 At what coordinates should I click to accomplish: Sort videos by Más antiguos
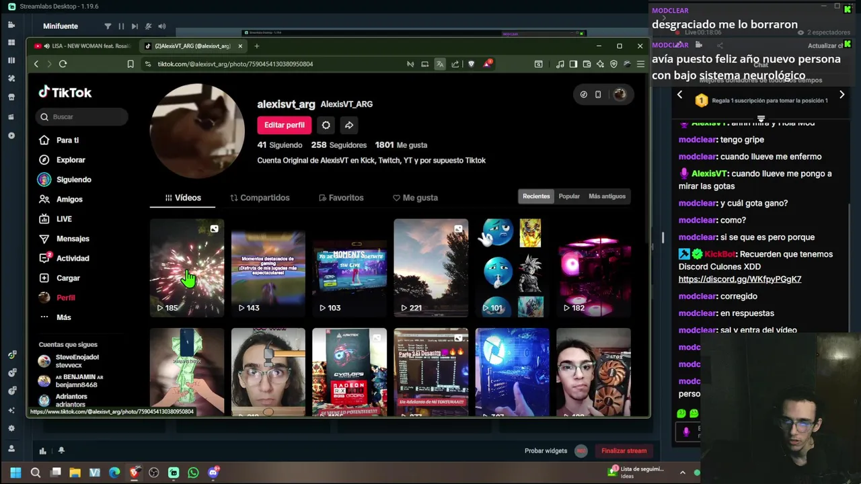coord(607,196)
